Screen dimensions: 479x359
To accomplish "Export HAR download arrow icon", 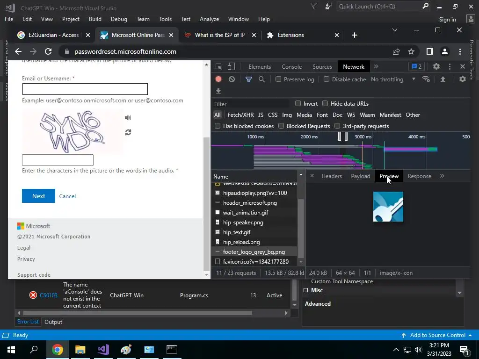I will pos(218,91).
